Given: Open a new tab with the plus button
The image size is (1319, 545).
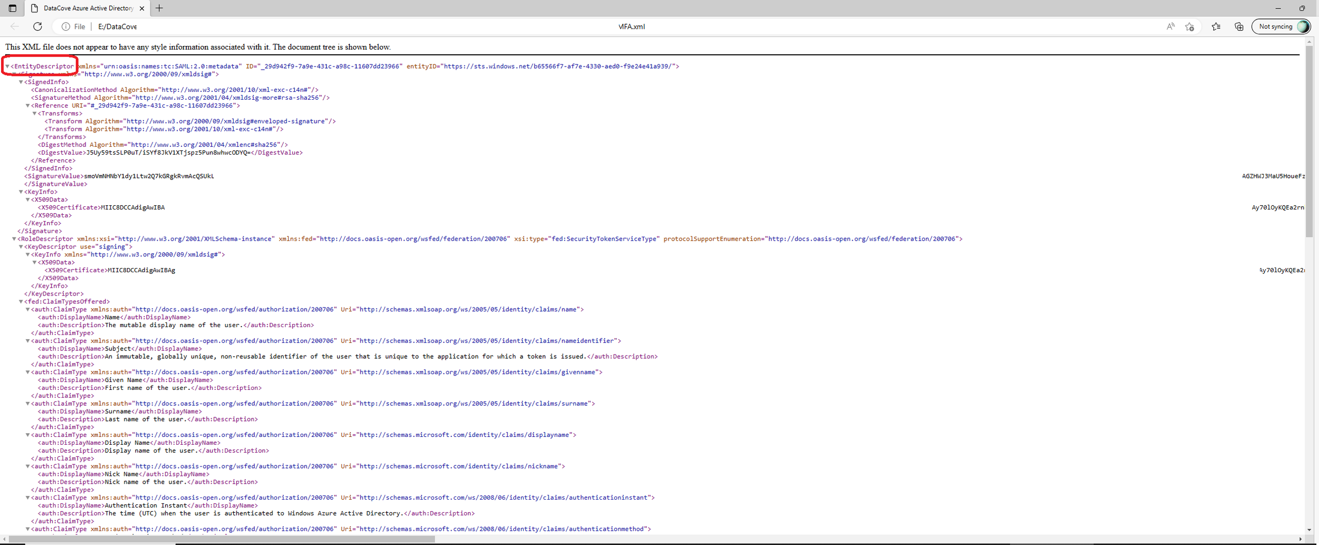Looking at the screenshot, I should [159, 8].
